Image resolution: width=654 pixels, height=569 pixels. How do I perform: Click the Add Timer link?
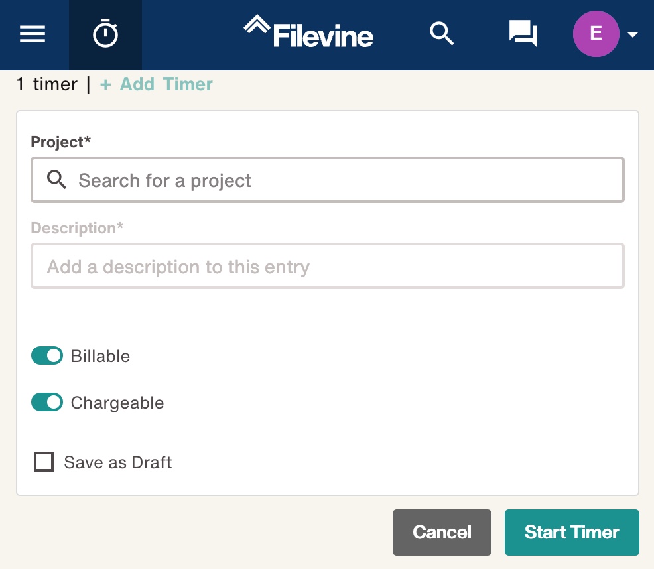click(x=157, y=84)
